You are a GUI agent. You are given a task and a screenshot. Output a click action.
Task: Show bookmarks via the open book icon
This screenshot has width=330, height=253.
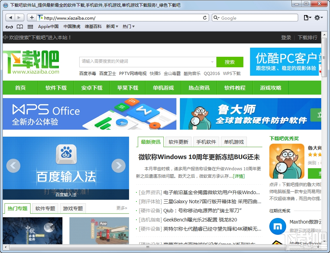[x=20, y=27]
